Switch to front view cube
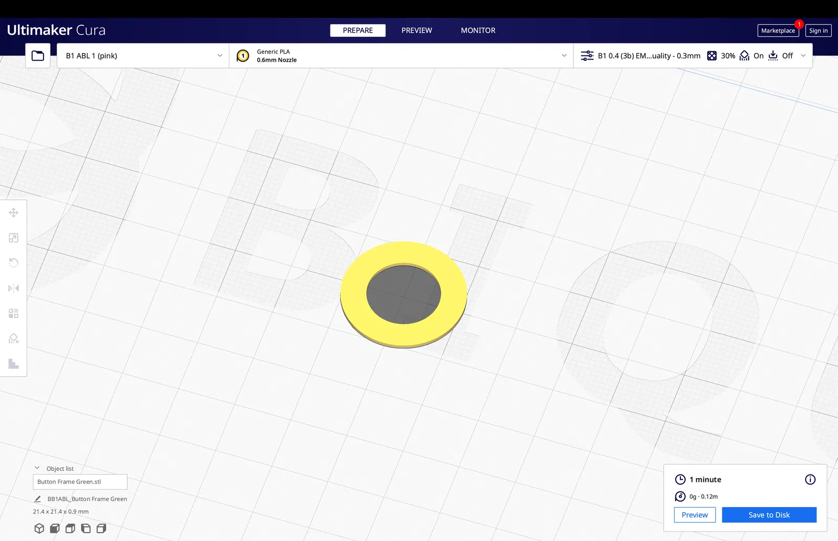Screen dimensions: 838x541 point(54,528)
